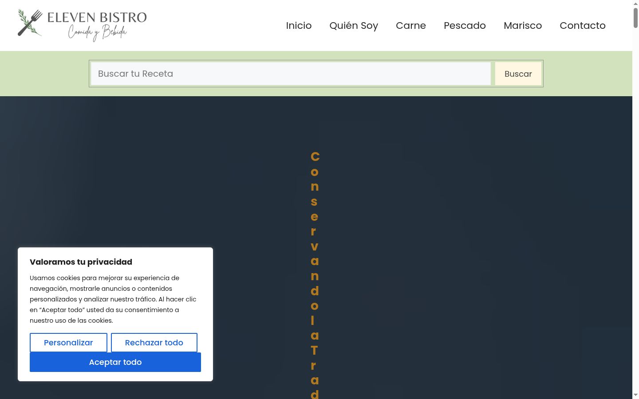Choose Rechazar todo for cookies

coord(154,343)
